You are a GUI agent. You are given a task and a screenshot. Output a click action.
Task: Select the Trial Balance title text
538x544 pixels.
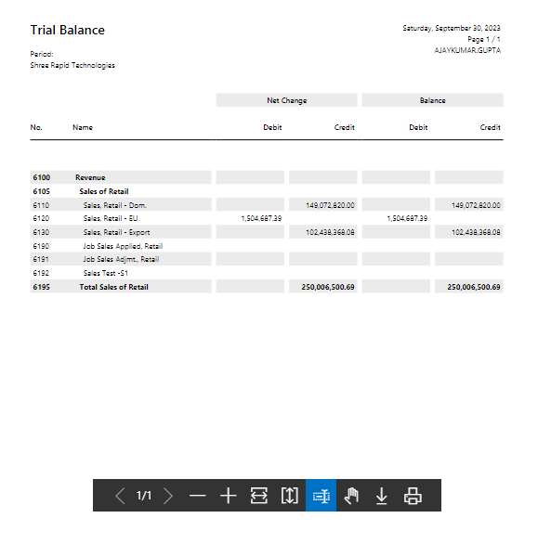click(x=68, y=30)
